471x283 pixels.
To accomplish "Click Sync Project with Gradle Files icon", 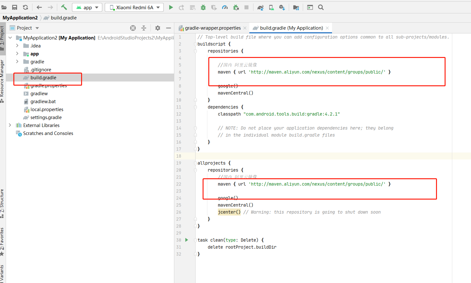I will (x=260, y=7).
